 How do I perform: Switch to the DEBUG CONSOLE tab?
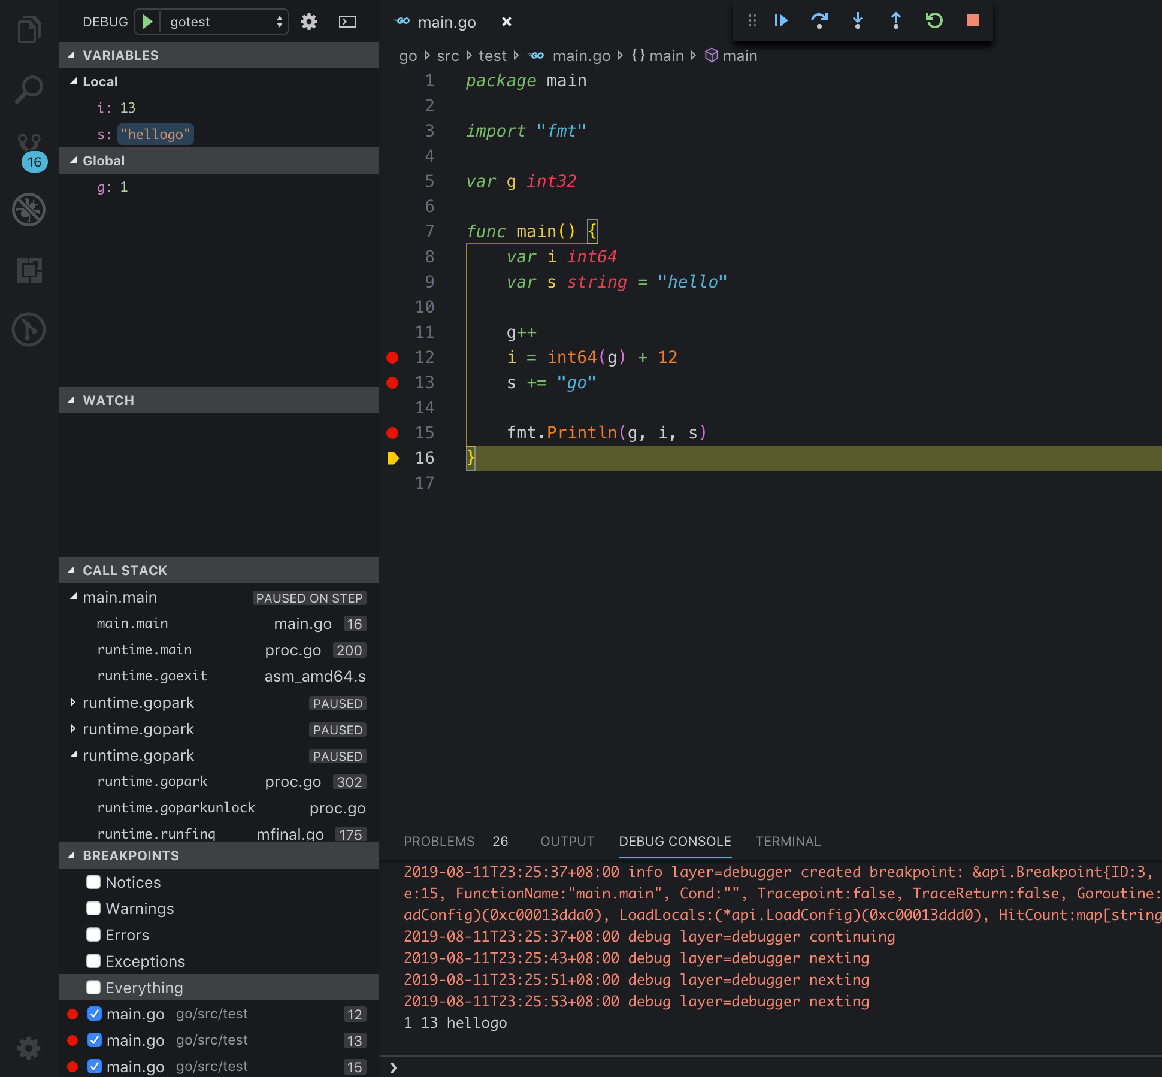point(675,841)
